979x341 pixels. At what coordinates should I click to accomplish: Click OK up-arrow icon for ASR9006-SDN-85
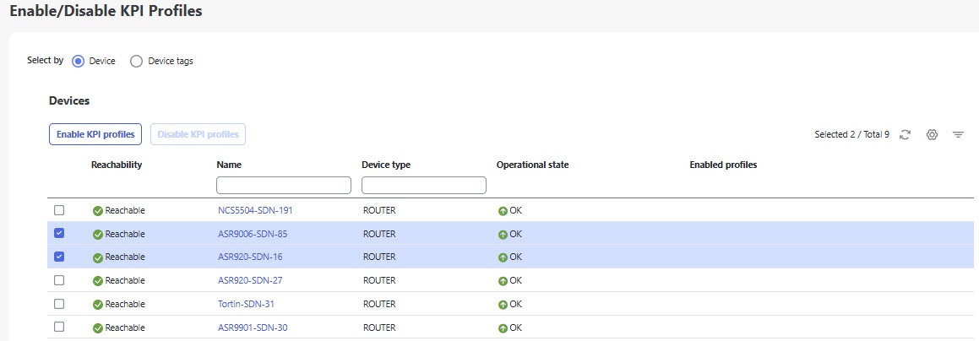point(503,235)
